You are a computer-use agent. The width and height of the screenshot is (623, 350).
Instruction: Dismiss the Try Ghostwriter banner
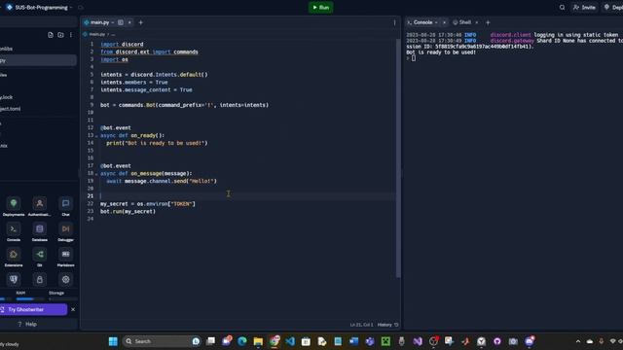click(x=73, y=309)
